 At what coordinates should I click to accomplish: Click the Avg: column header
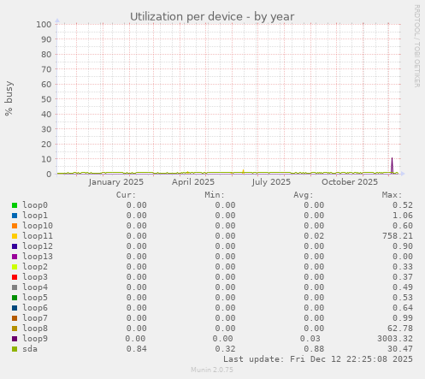pos(304,195)
